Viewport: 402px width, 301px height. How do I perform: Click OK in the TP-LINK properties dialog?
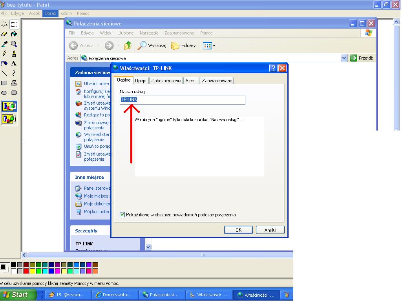point(238,230)
